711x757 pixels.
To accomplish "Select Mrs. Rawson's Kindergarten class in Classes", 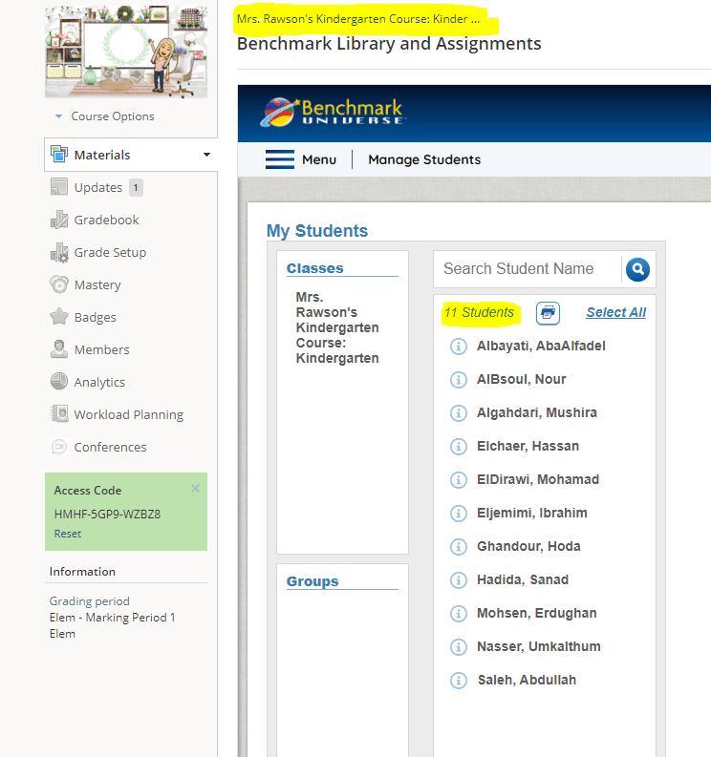I will coord(337,327).
